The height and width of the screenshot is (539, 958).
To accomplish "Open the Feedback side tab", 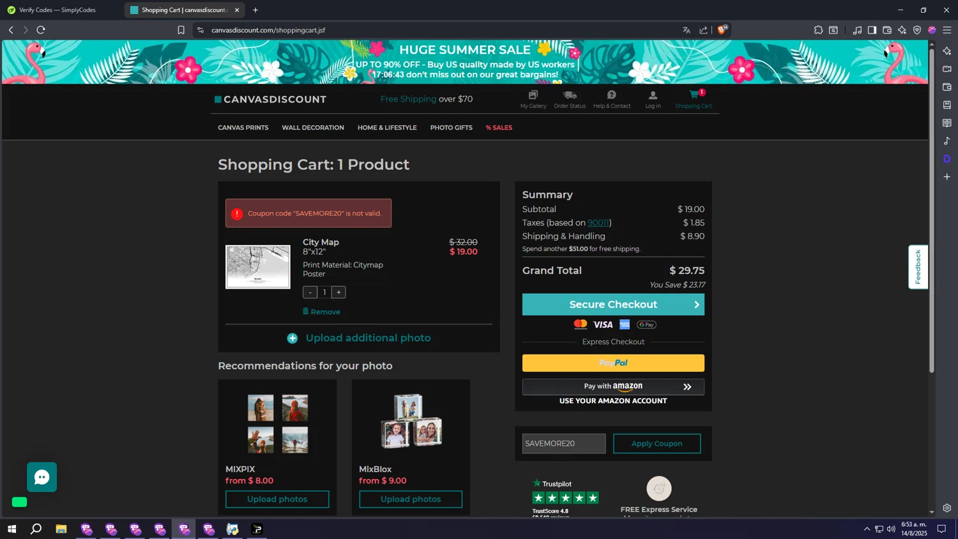I will (918, 267).
